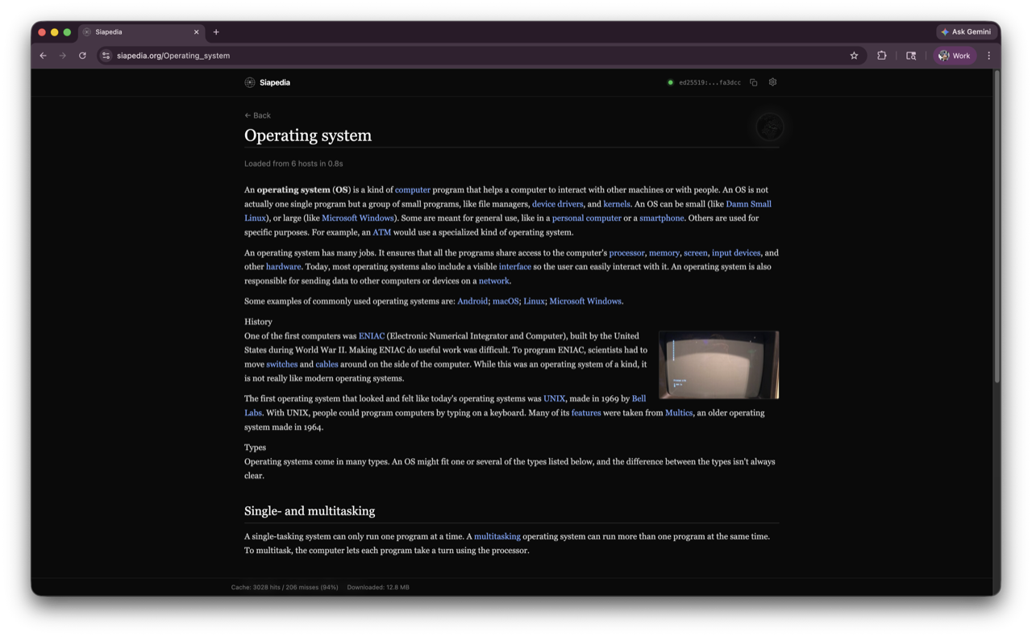Open the Extensions puzzle icon
This screenshot has width=1032, height=637.
881,56
